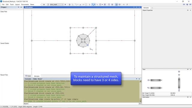Activate the select pointer tool in toolbar
This screenshot has height=108, width=192.
point(89,4)
